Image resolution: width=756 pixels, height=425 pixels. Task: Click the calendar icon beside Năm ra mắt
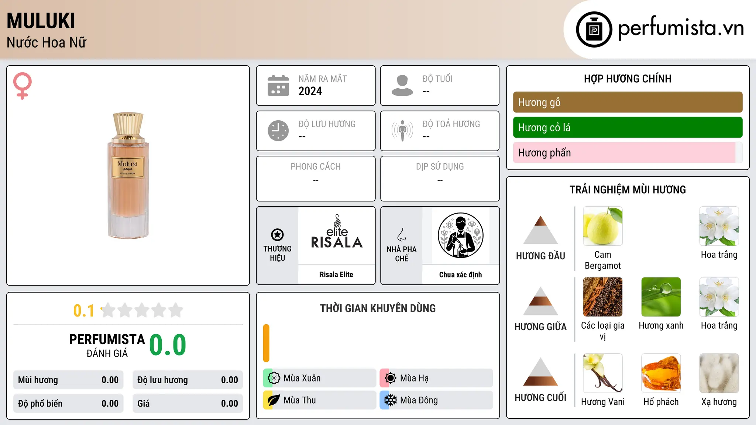pos(278,86)
